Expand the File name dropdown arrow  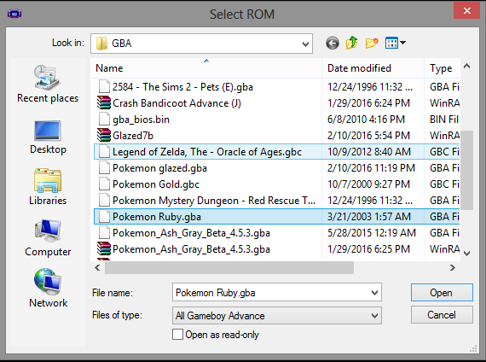(x=374, y=293)
